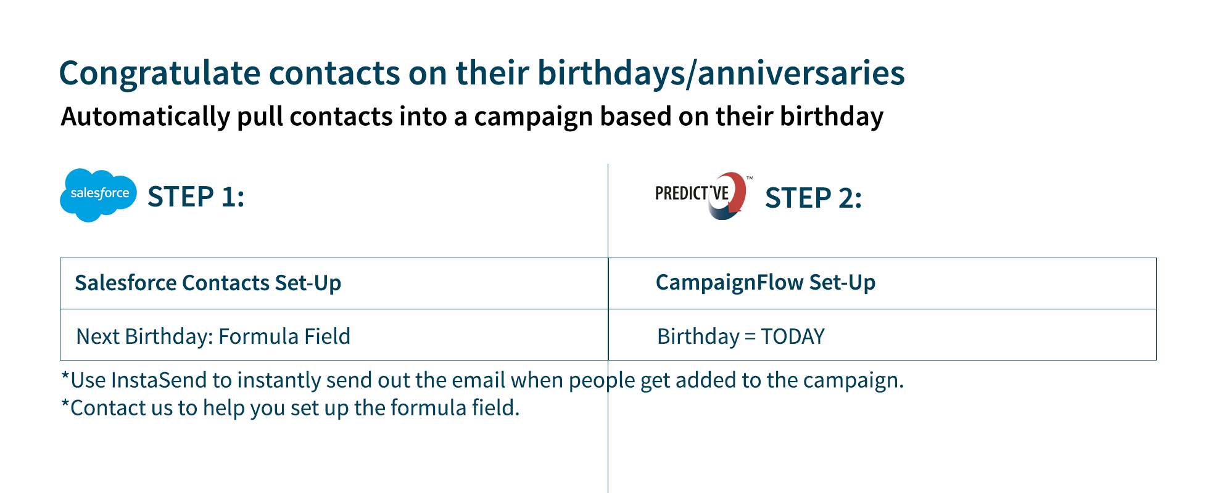Select the STEP 2: heading
The width and height of the screenshot is (1216, 493).
813,198
